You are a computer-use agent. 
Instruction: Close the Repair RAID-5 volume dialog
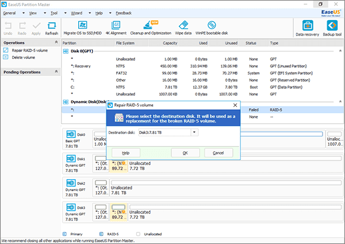coord(235,105)
